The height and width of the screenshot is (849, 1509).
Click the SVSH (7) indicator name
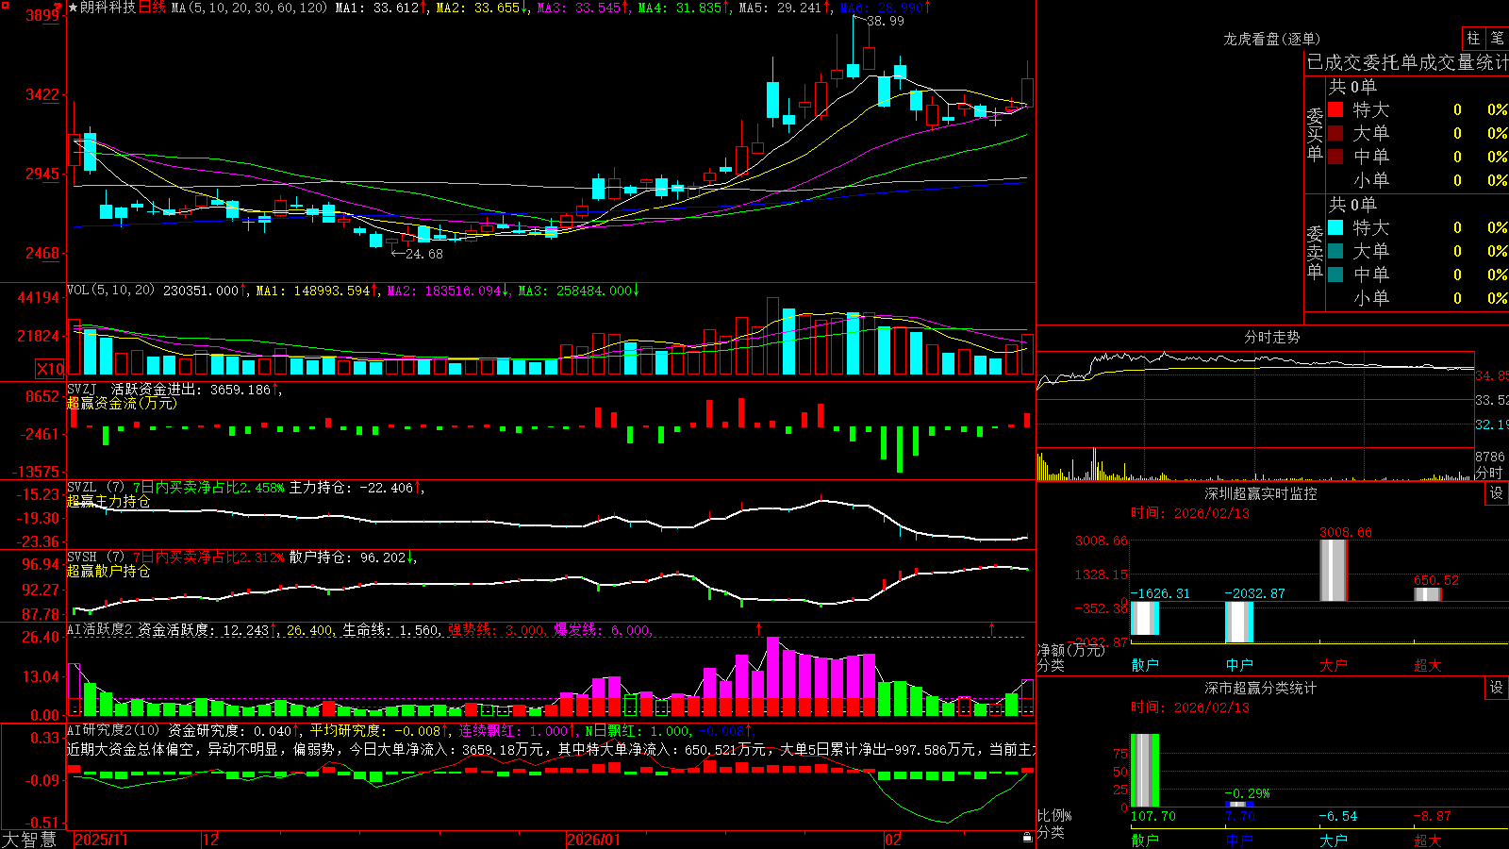pyautogui.click(x=95, y=558)
